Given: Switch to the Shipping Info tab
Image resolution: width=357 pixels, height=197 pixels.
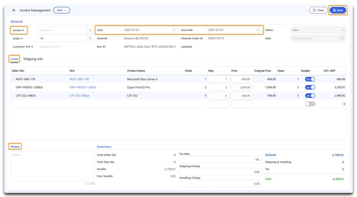Looking at the screenshot, I should coord(33,59).
